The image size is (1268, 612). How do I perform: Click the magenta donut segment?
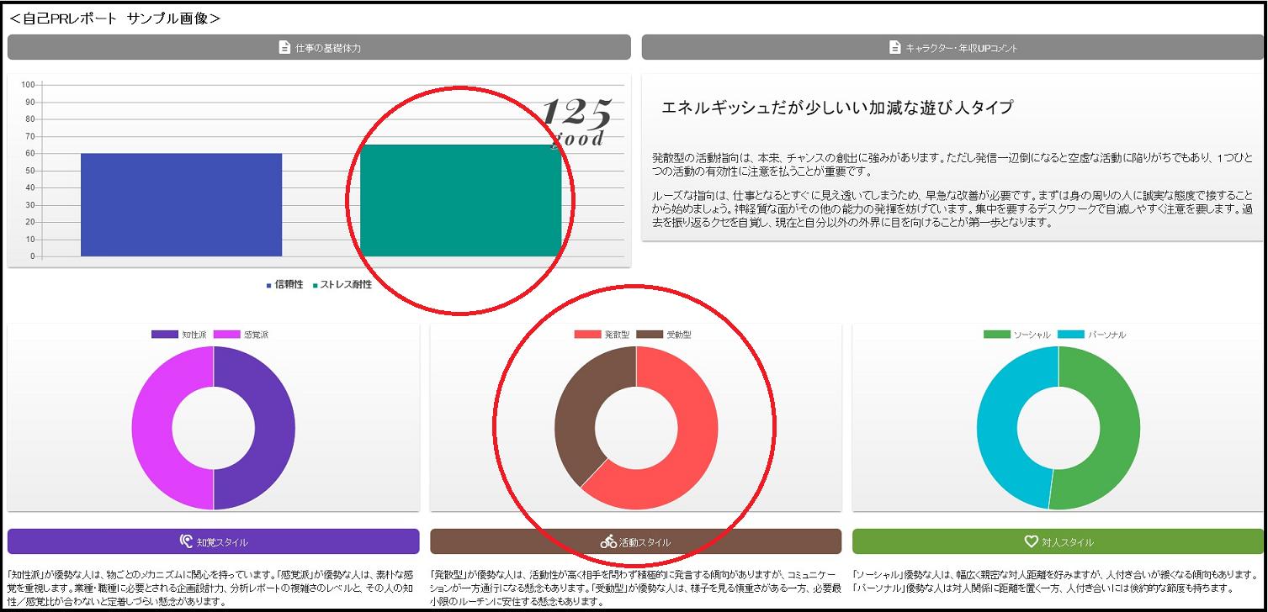pos(151,428)
